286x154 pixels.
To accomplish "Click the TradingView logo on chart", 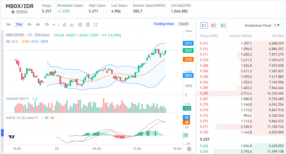I will (11, 137).
